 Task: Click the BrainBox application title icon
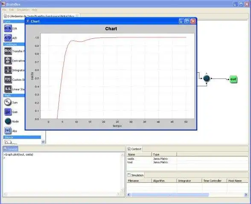pyautogui.click(x=3, y=4)
